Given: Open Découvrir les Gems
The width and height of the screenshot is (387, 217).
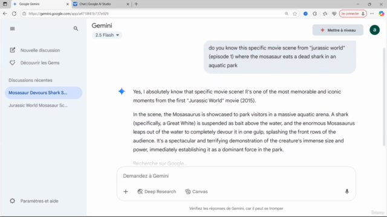Looking at the screenshot, I should click(x=34, y=63).
